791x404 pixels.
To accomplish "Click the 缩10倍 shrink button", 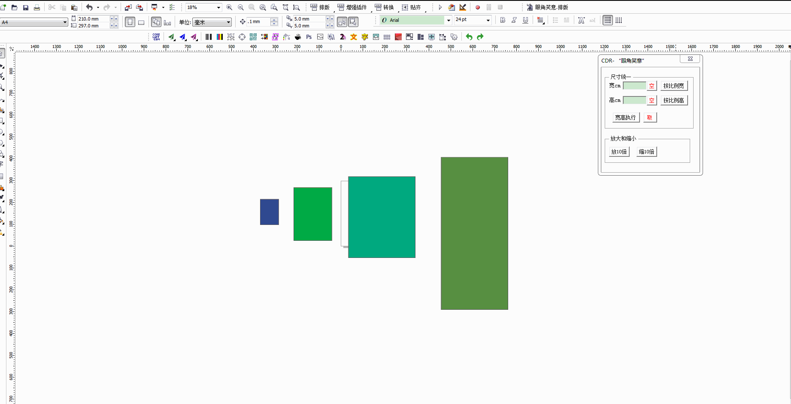I will (x=646, y=152).
